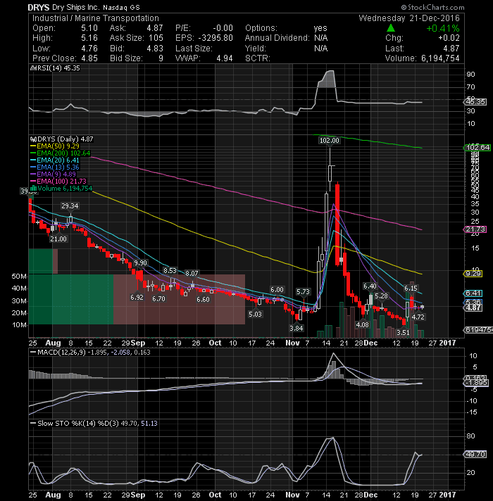This screenshot has height=501, width=493.
Task: Click the 5.73 price annotation
Action: click(x=303, y=292)
